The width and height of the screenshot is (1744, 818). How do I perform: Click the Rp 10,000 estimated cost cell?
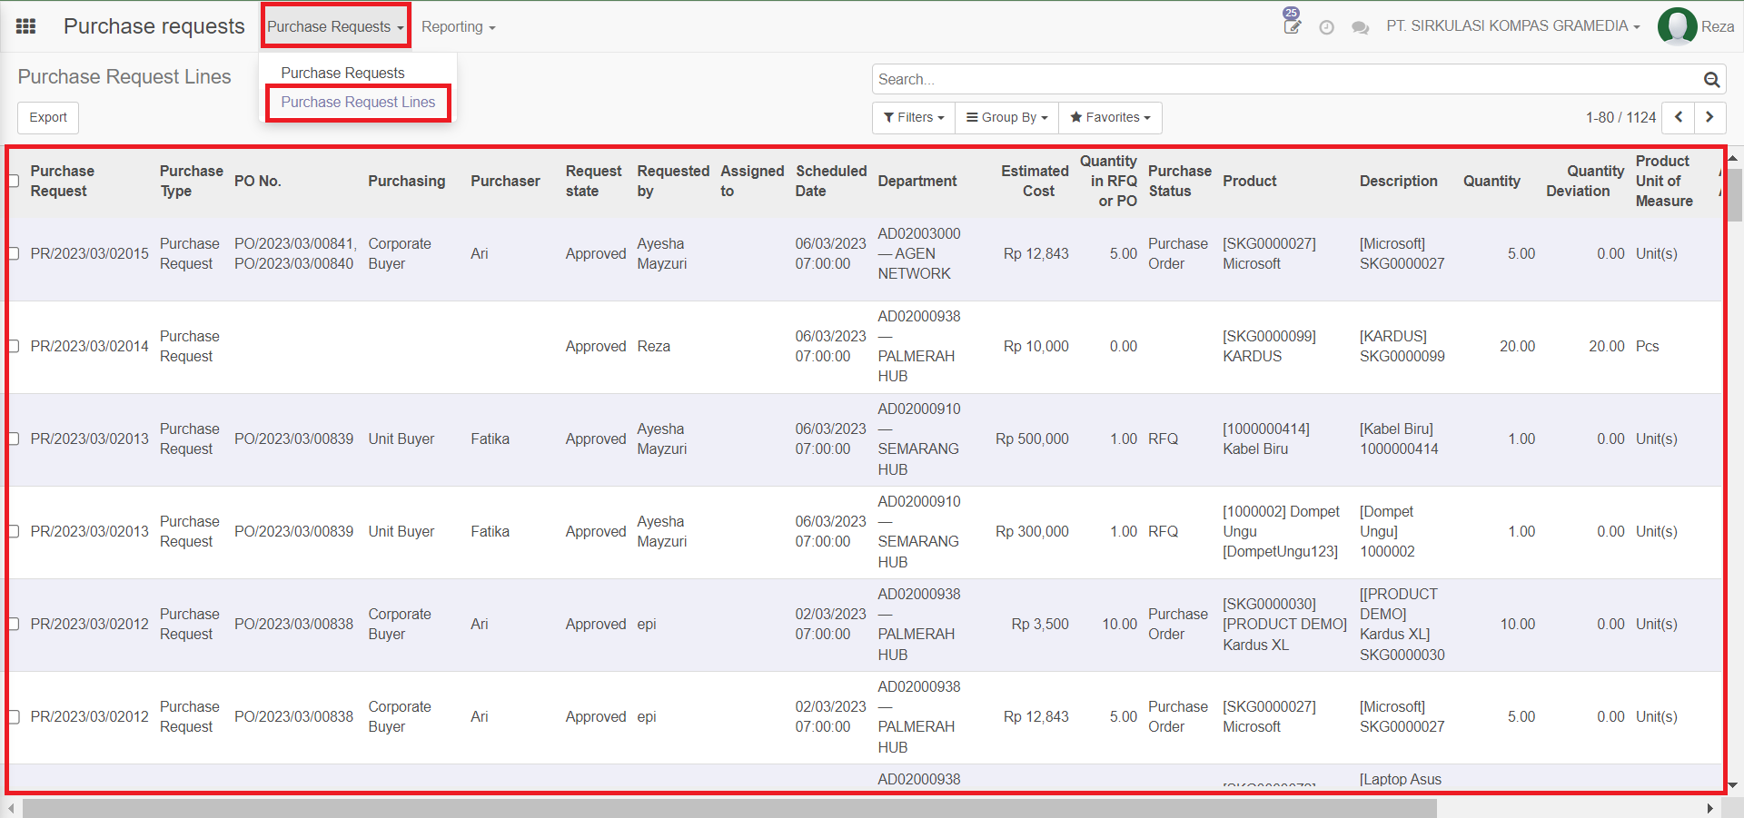(1035, 346)
